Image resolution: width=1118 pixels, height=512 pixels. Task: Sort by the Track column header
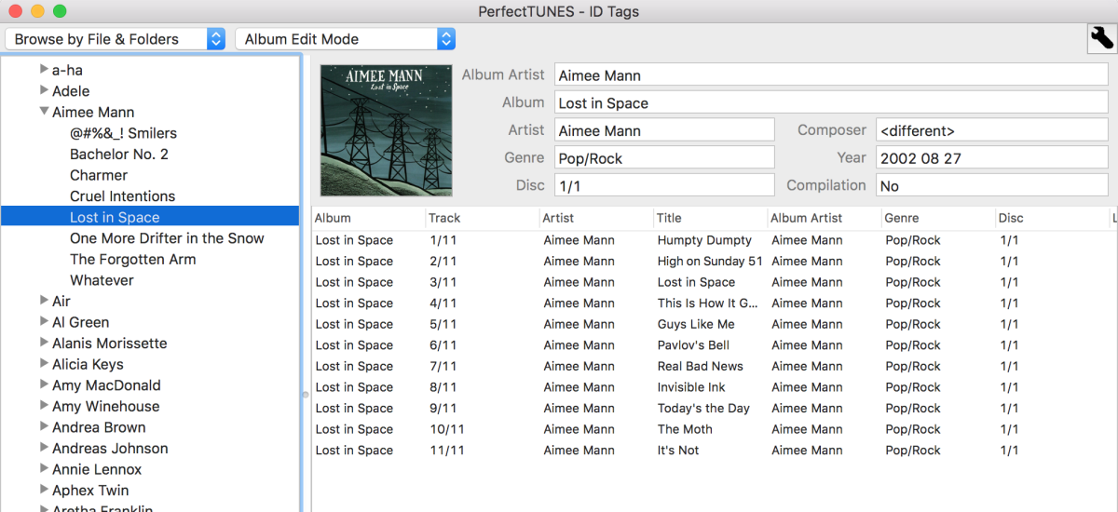(444, 218)
